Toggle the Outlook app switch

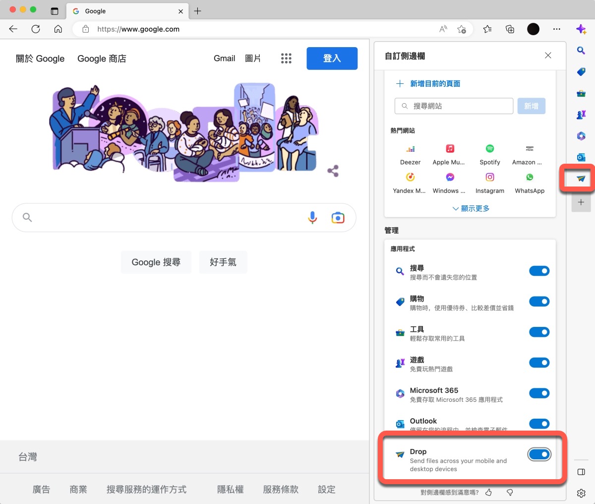(539, 424)
